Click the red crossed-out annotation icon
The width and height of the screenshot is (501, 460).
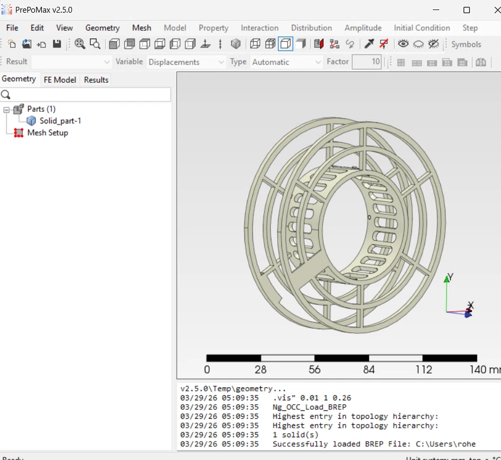tap(384, 44)
